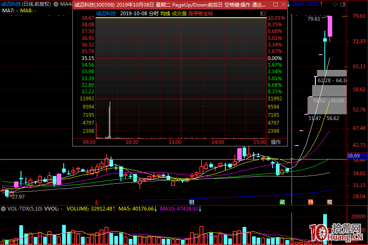Screen dimensions: 368x245
Task: Select the 均线 legend in popup
Action: click(165, 14)
